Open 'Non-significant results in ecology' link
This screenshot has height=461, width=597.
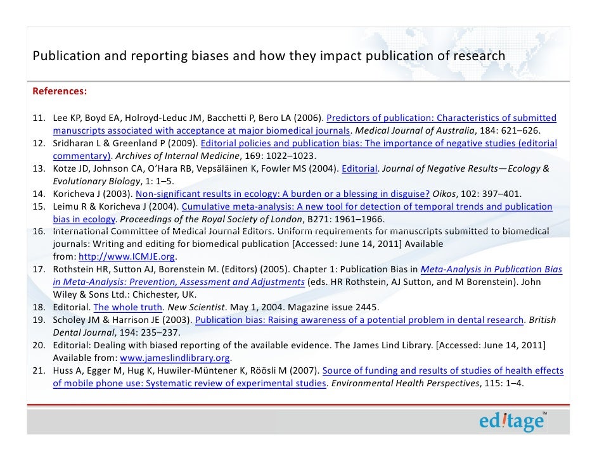(283, 194)
